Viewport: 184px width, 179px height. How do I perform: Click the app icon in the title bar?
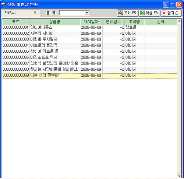[4, 4]
